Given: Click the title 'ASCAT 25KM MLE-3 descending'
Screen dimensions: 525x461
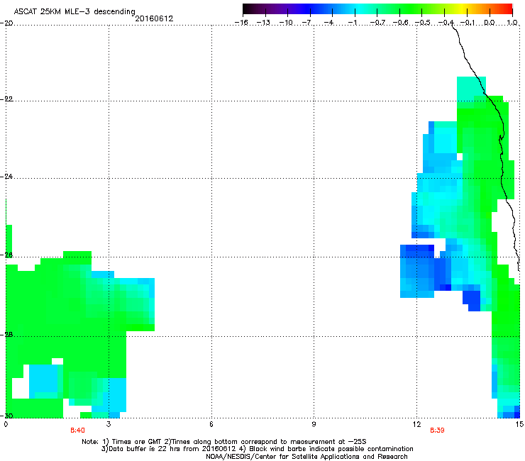Looking at the screenshot, I should tap(74, 11).
